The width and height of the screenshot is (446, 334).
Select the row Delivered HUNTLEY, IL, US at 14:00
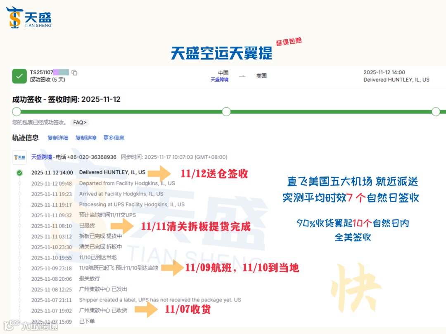[x=88, y=172]
